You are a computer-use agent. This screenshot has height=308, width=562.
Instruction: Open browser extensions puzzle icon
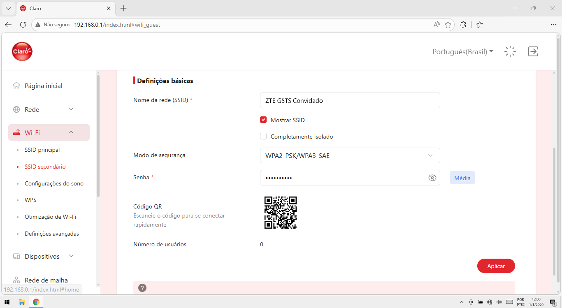tap(463, 25)
